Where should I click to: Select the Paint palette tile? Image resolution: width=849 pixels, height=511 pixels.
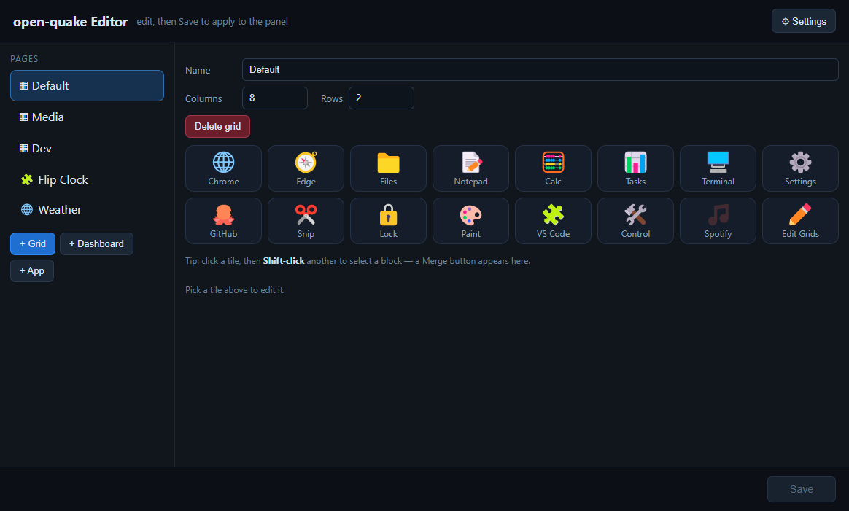(x=470, y=221)
